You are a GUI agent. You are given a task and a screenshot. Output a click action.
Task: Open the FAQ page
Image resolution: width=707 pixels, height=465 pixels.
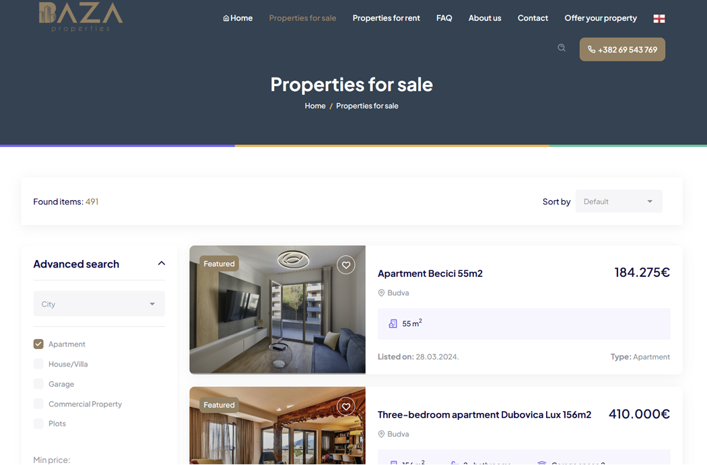pyautogui.click(x=444, y=18)
